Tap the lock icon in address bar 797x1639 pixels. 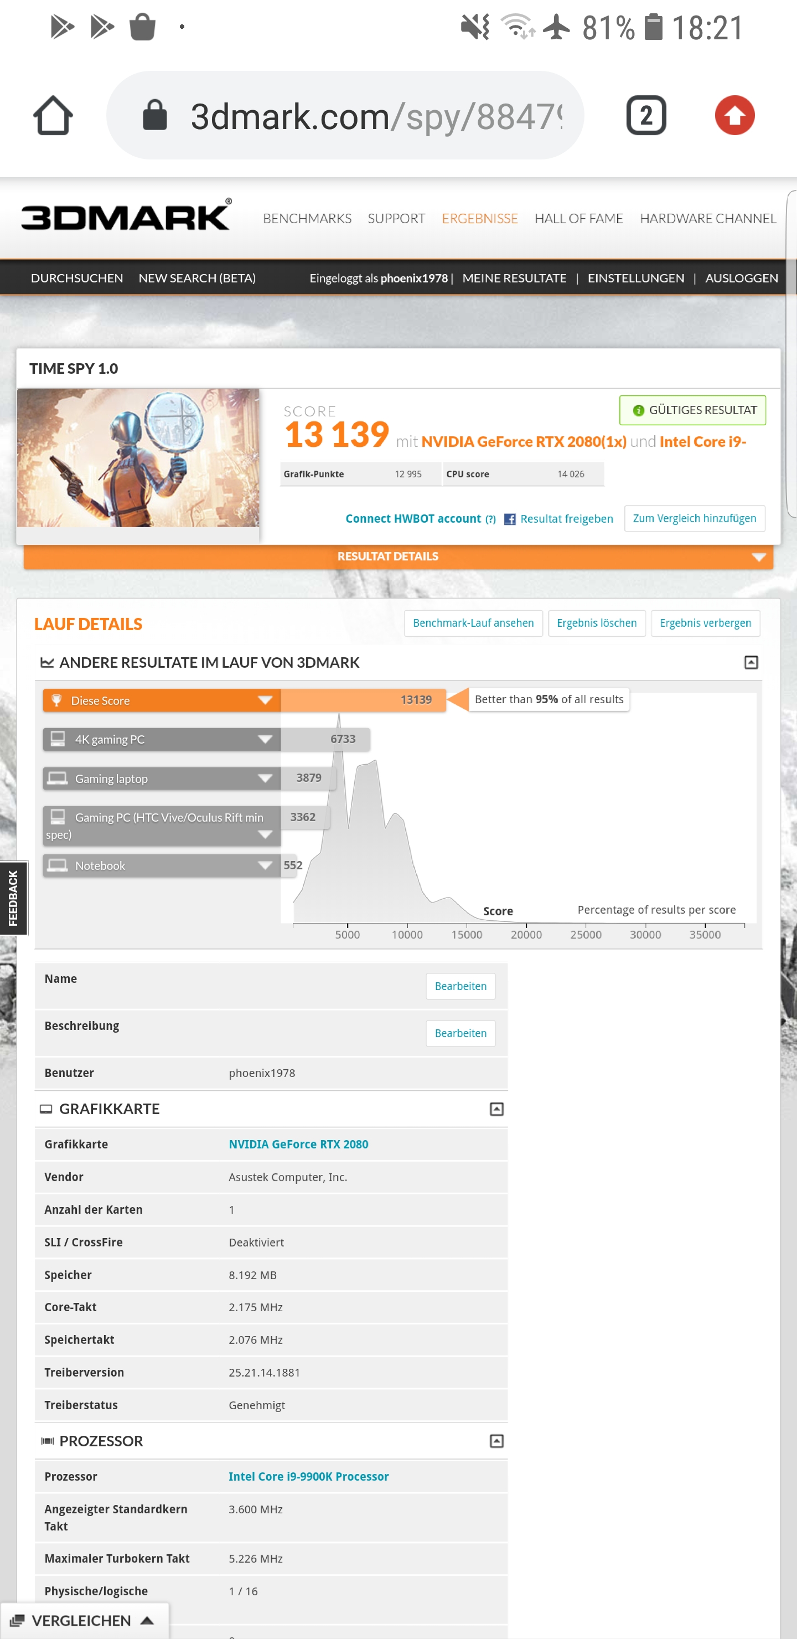pyautogui.click(x=154, y=115)
